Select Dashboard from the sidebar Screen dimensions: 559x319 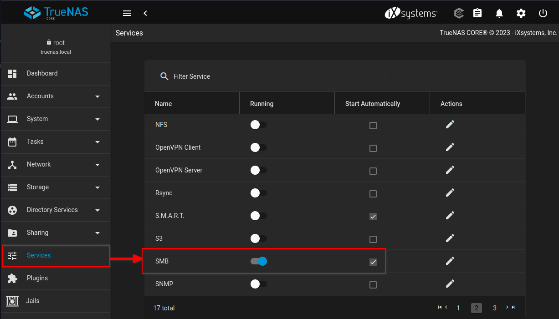(x=42, y=73)
